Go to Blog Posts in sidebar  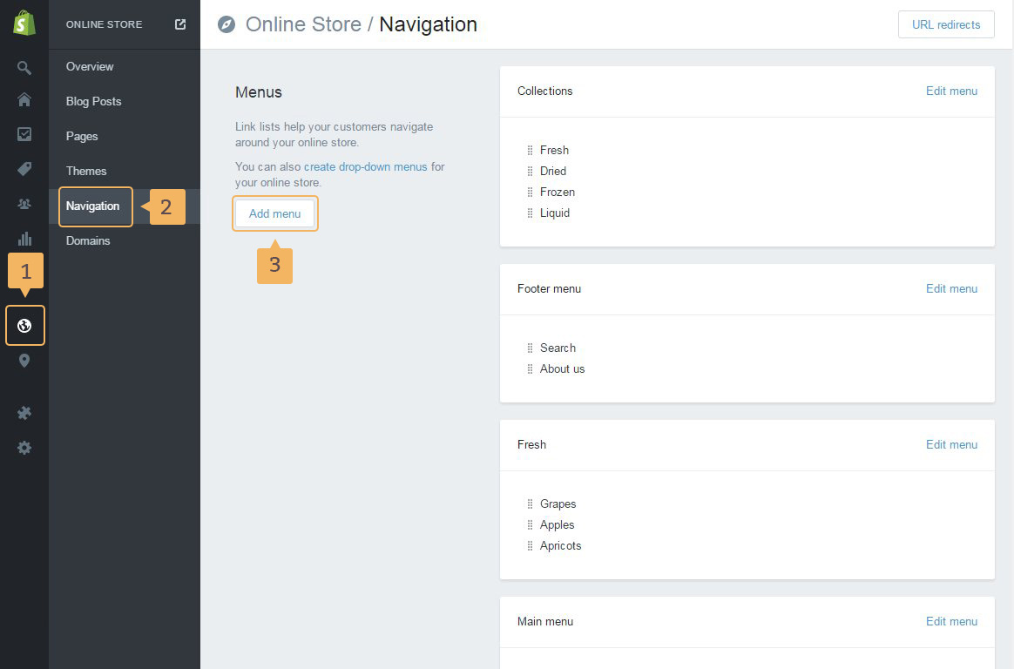coord(93,101)
